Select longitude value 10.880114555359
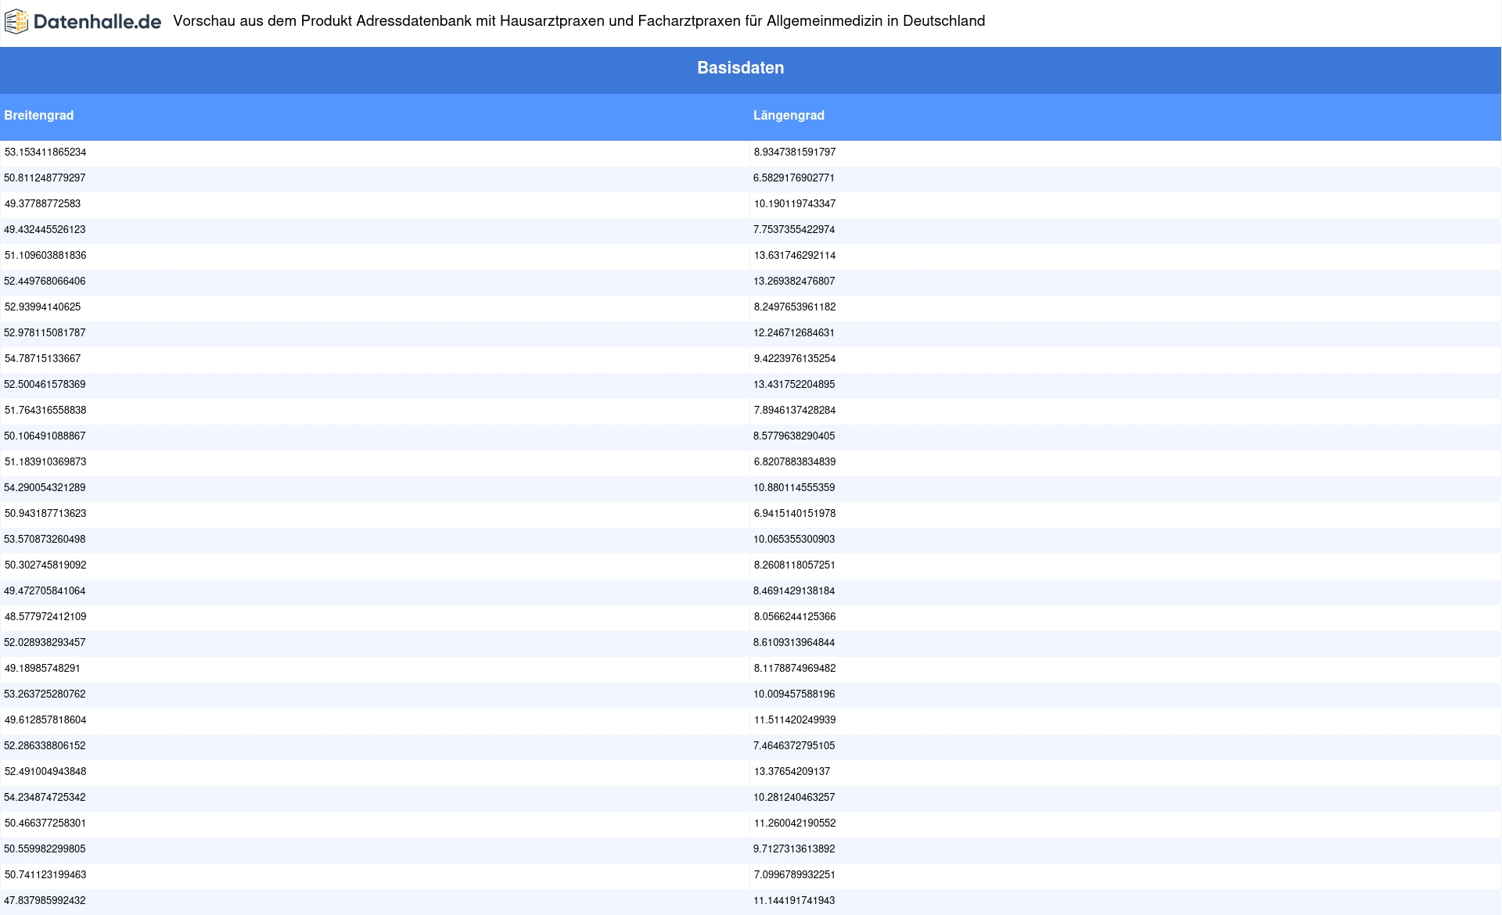 794,488
